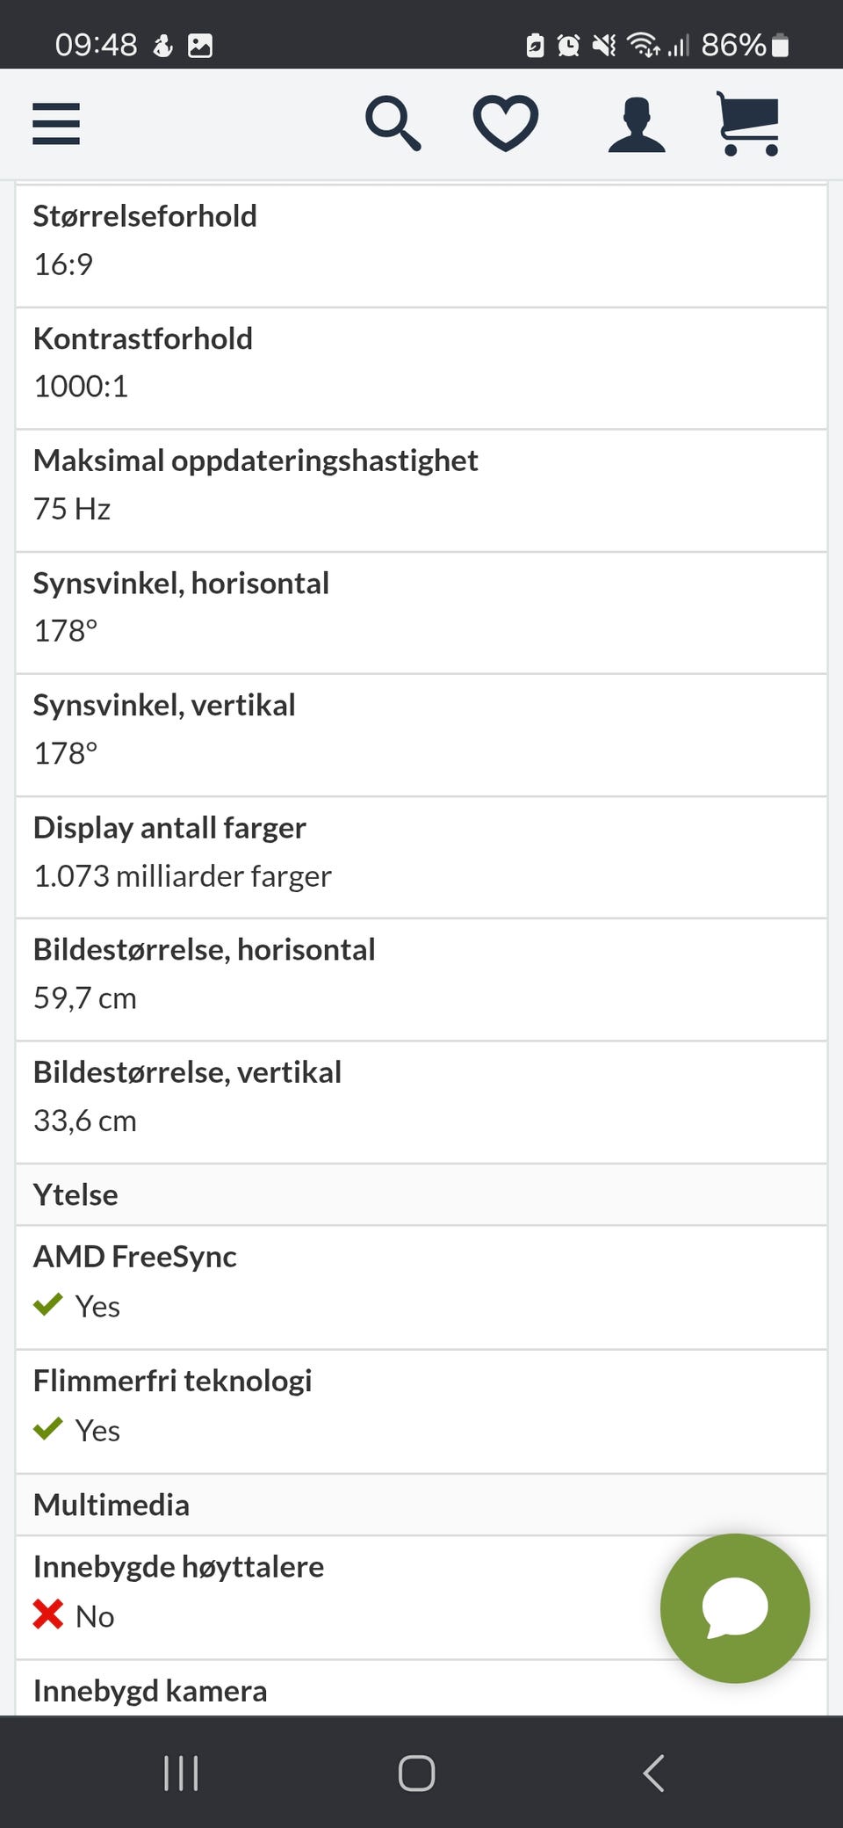Open the wishlist heart icon
Image resolution: width=843 pixels, height=1828 pixels.
[x=506, y=123]
